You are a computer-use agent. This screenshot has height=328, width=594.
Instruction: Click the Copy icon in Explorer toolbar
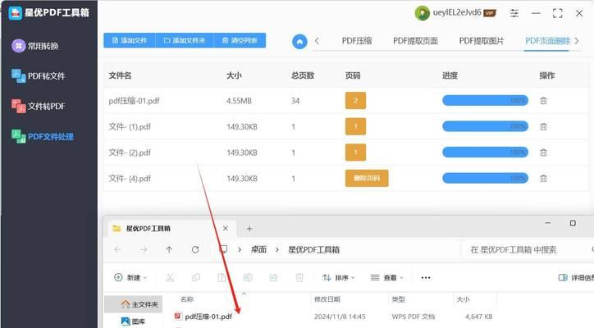coord(196,278)
